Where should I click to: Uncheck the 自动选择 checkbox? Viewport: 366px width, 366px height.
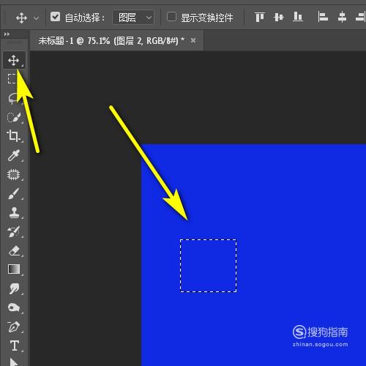click(x=55, y=17)
